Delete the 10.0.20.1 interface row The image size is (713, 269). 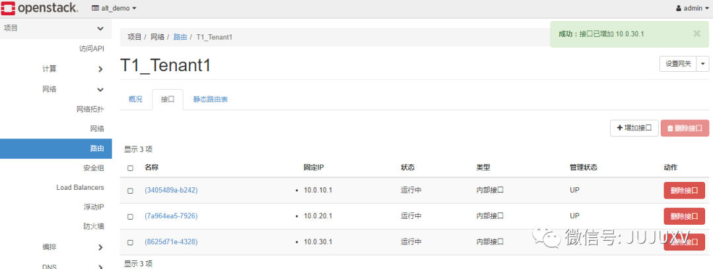click(x=684, y=216)
